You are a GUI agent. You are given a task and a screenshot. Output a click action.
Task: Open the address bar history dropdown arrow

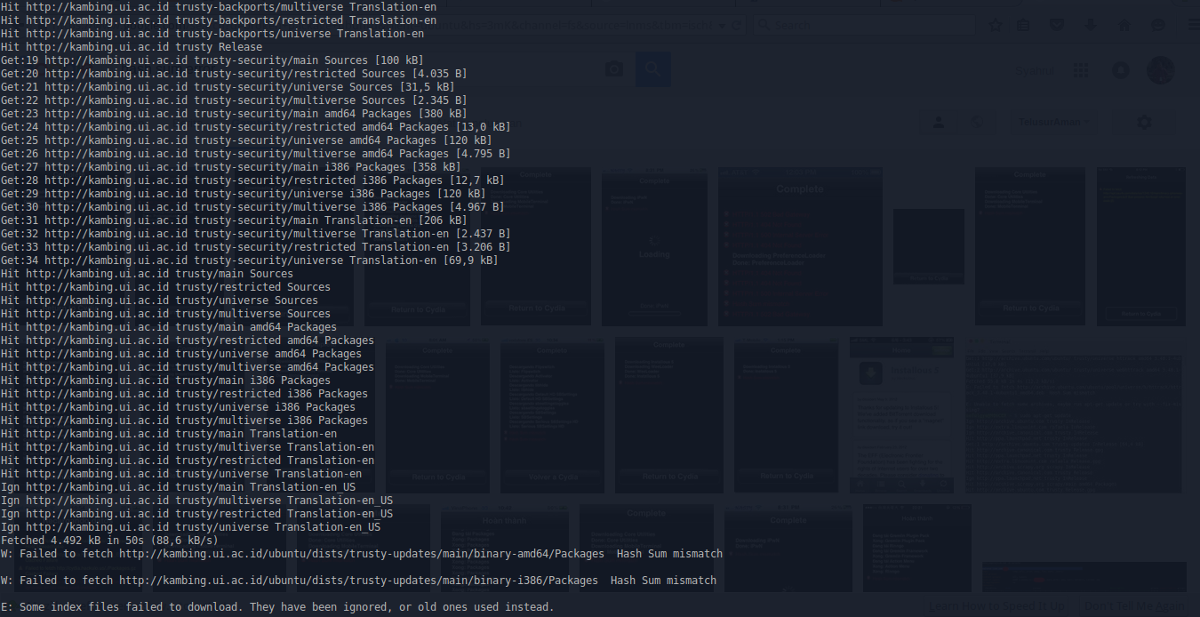[x=723, y=25]
